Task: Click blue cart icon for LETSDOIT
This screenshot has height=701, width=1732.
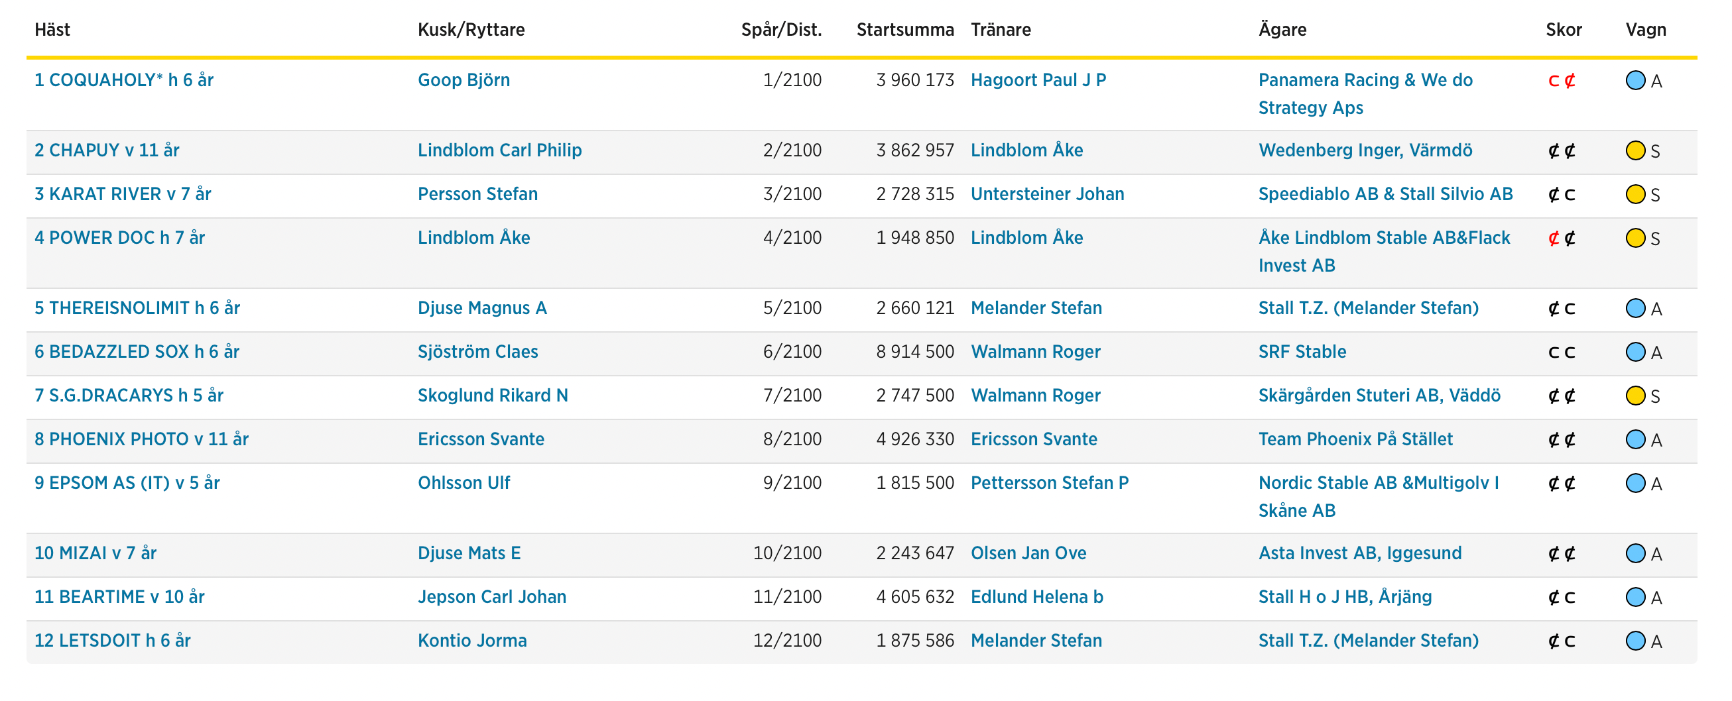Action: tap(1635, 641)
